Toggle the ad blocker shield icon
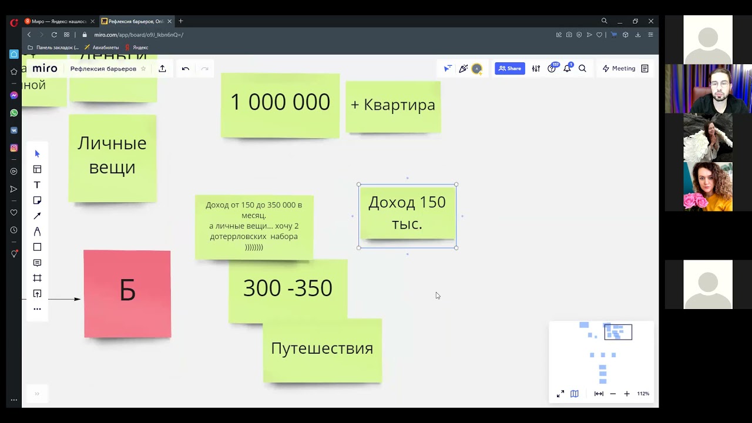The width and height of the screenshot is (752, 423). point(579,35)
